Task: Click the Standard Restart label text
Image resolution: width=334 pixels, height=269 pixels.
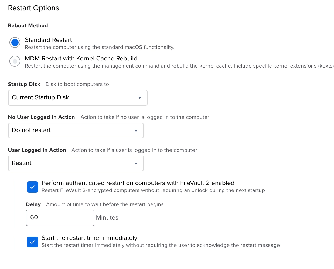Action: click(x=48, y=40)
